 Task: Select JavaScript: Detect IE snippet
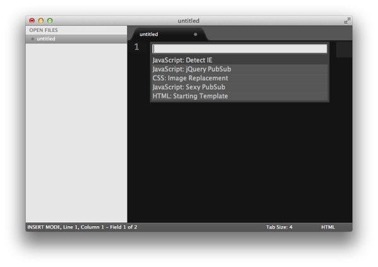pyautogui.click(x=239, y=60)
